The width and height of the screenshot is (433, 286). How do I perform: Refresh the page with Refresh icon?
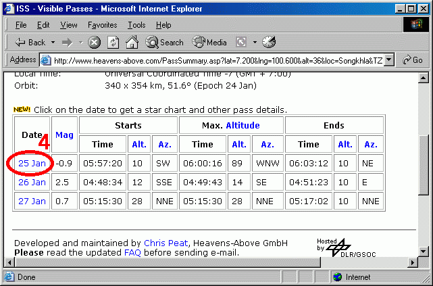[x=113, y=43]
